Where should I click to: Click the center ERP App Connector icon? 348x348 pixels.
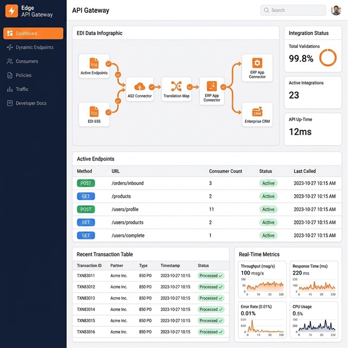tap(212, 86)
